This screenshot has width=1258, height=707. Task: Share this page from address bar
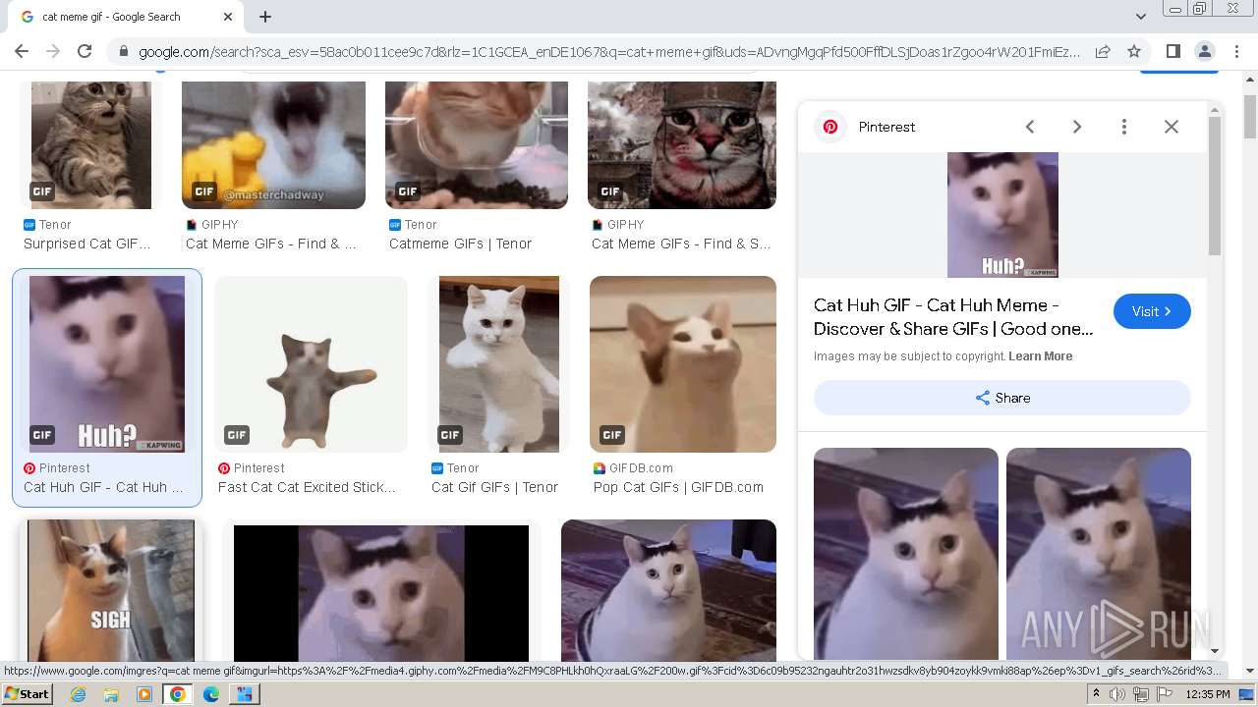[x=1103, y=51]
